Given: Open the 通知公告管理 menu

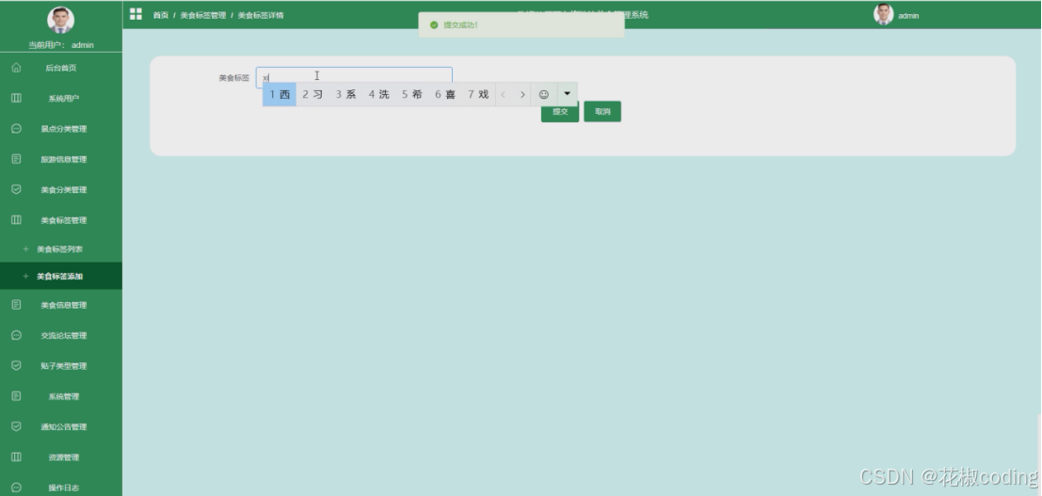Looking at the screenshot, I should pos(61,427).
